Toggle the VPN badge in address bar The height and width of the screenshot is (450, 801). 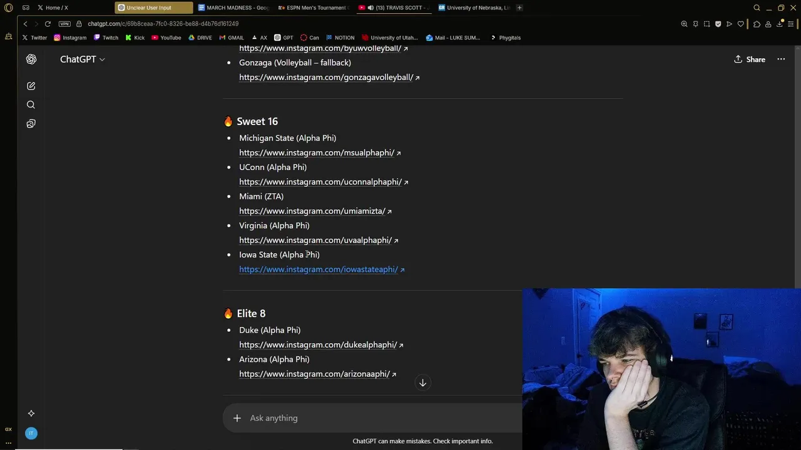(64, 24)
